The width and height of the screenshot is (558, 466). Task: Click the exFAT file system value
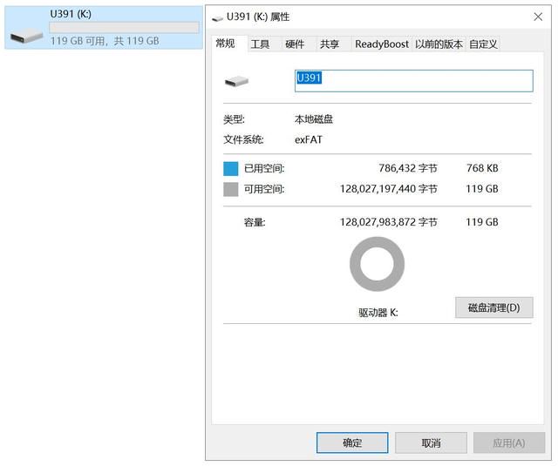pos(308,139)
